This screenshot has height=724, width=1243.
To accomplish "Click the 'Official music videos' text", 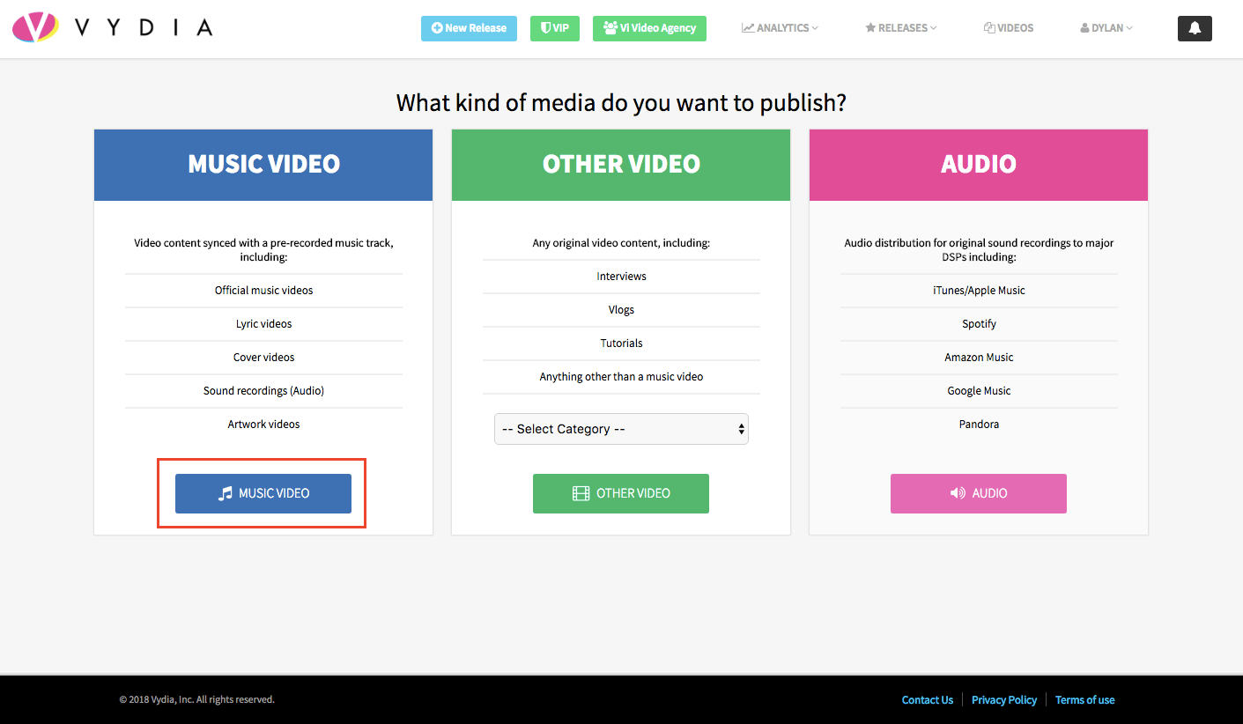I will pyautogui.click(x=263, y=291).
